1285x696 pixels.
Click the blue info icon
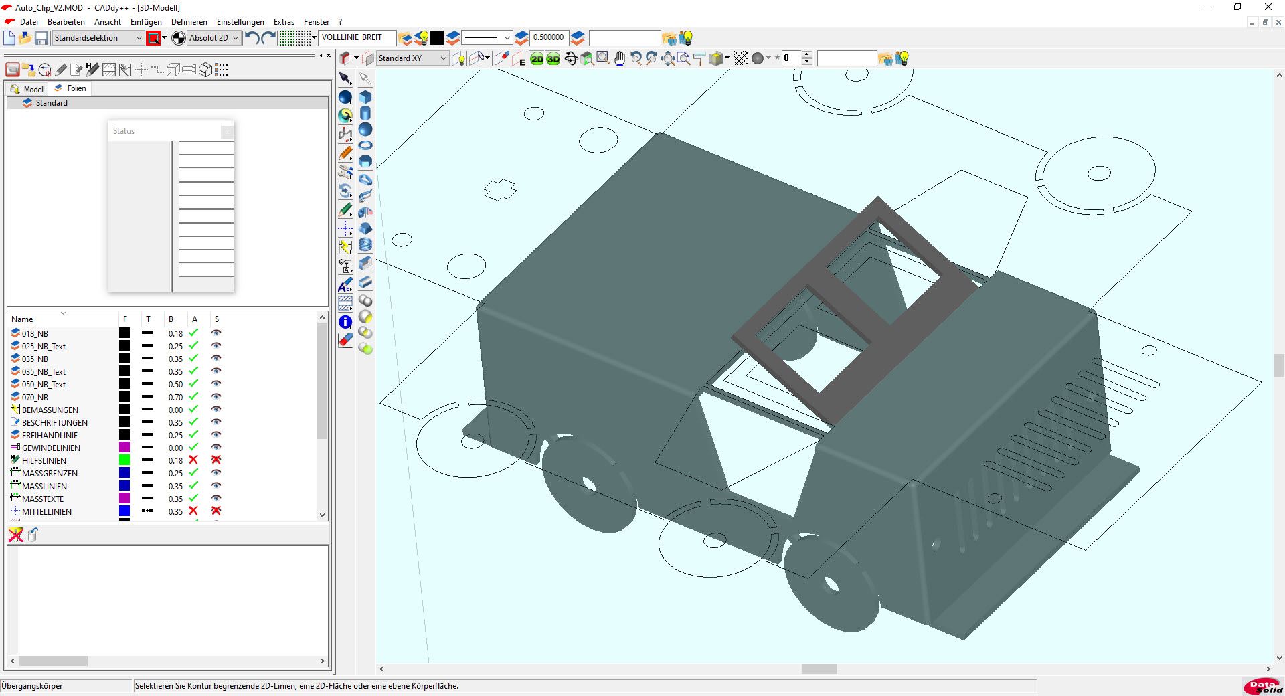[x=345, y=322]
